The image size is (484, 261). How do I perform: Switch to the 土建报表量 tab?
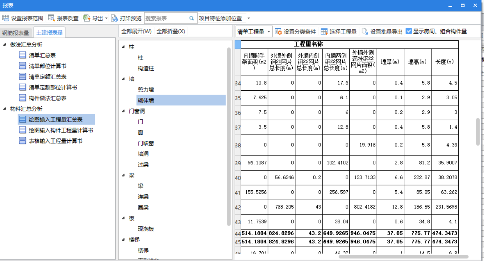coord(50,32)
